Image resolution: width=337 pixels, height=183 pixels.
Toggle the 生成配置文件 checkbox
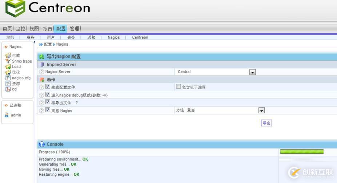tap(48, 87)
